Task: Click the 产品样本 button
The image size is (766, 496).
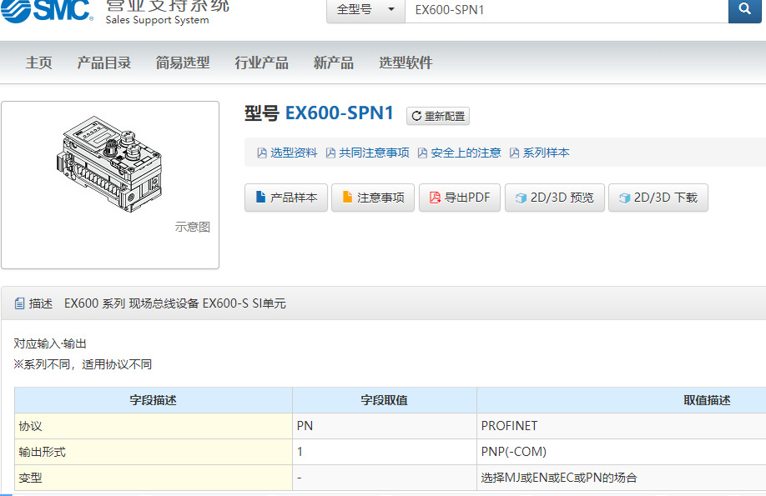Action: (286, 198)
